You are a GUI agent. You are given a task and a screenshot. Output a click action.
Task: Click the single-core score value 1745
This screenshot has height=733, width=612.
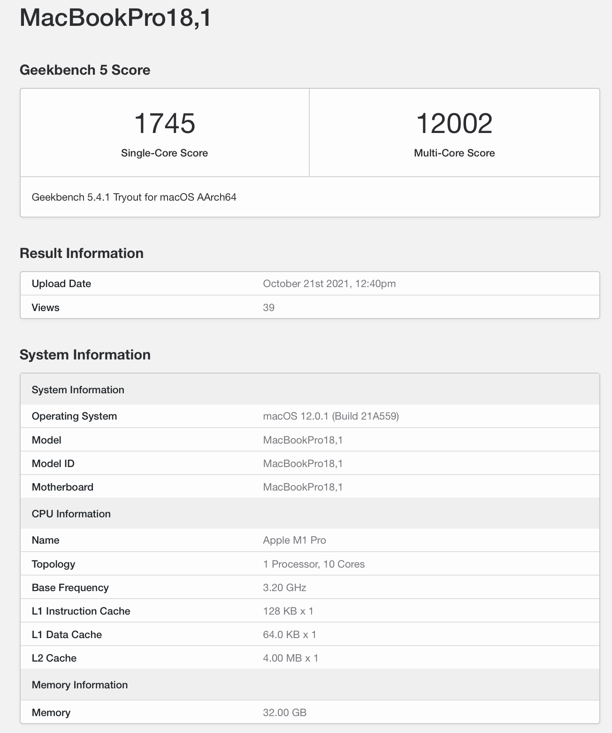click(164, 123)
